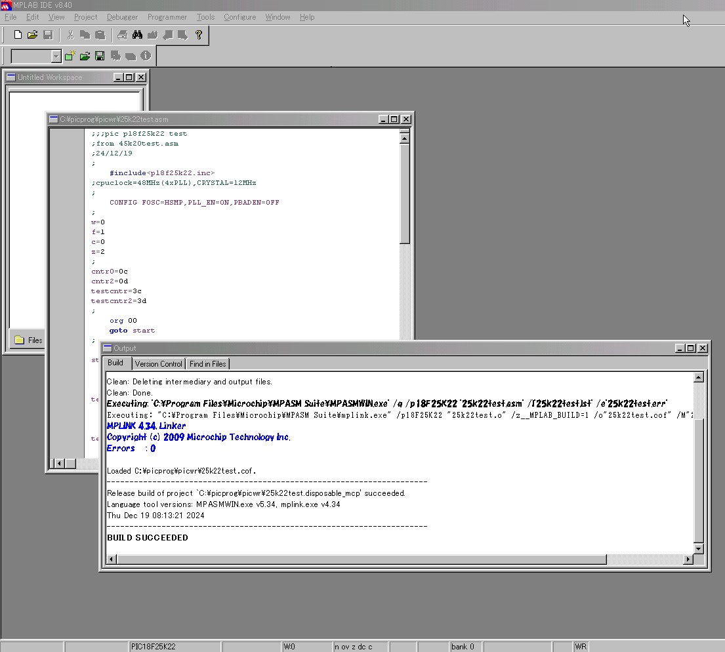Open the Help menu

(x=306, y=17)
